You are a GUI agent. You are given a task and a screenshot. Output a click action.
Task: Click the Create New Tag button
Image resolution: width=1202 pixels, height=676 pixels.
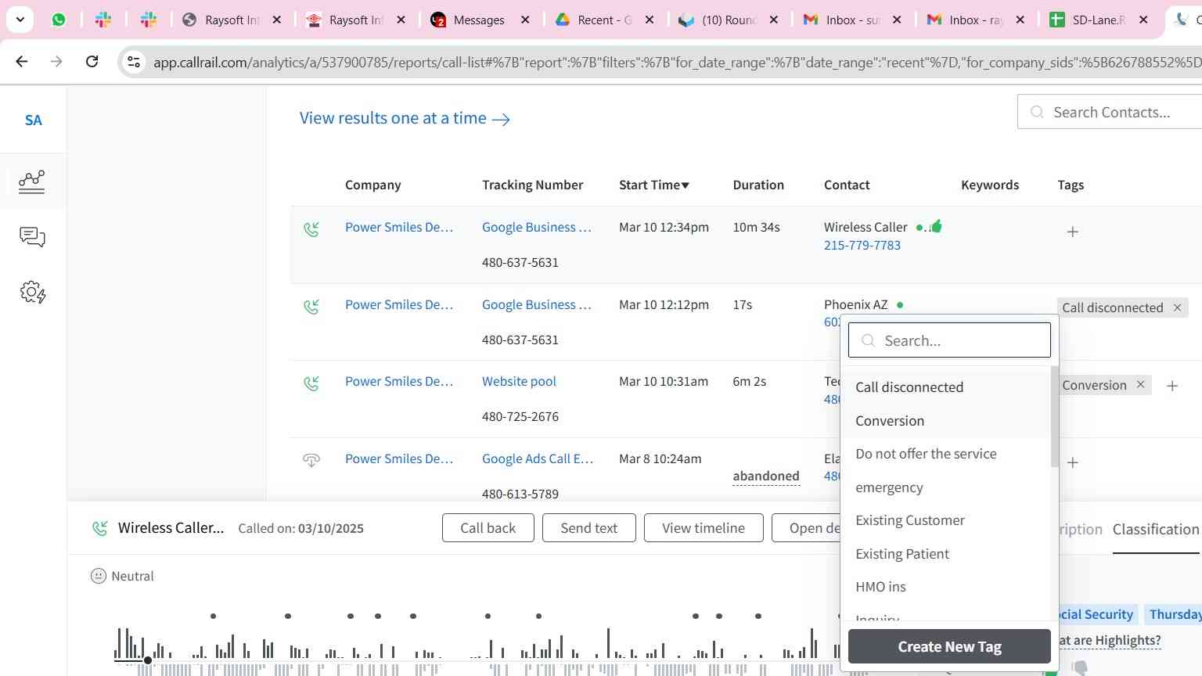[x=949, y=646]
